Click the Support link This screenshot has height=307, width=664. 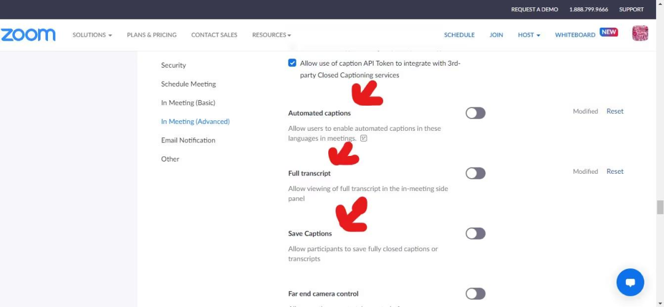coord(631,9)
